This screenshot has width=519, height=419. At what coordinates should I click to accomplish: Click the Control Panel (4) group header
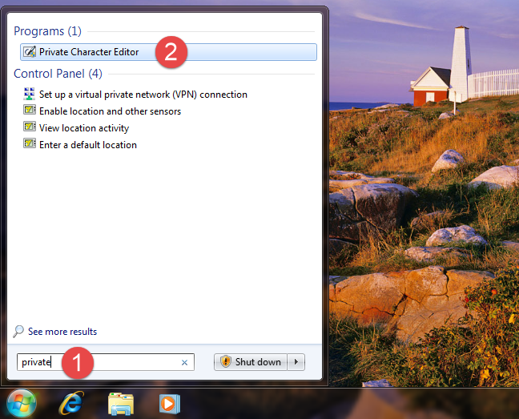(58, 74)
